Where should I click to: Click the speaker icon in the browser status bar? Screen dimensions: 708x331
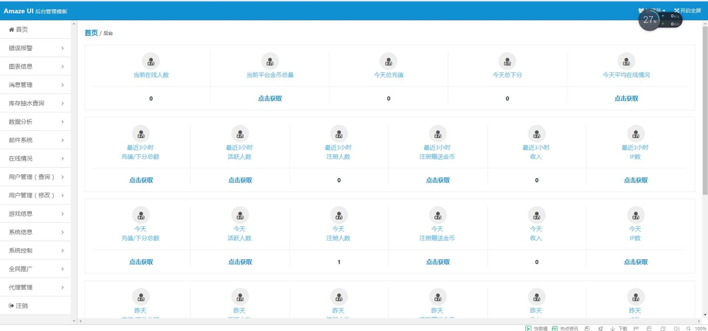click(677, 328)
